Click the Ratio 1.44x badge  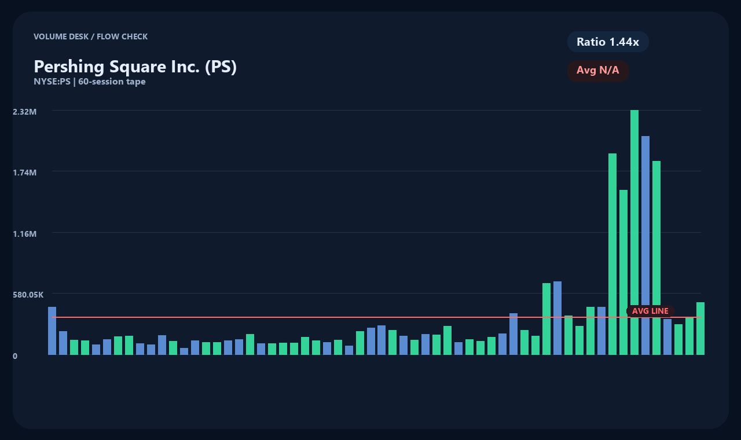tap(608, 42)
